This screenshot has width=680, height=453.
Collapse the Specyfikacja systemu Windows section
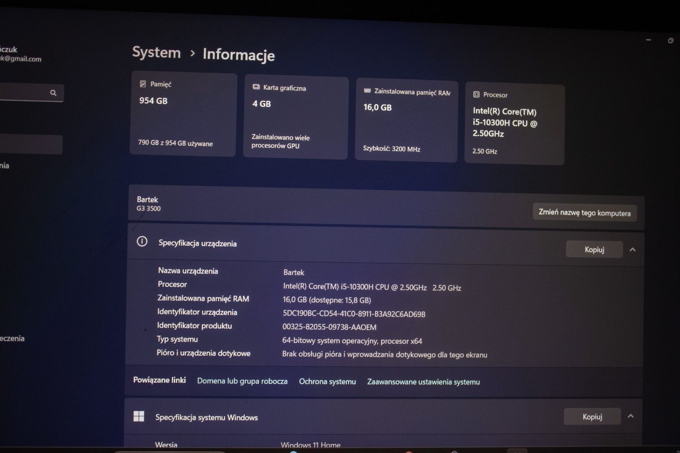631,416
